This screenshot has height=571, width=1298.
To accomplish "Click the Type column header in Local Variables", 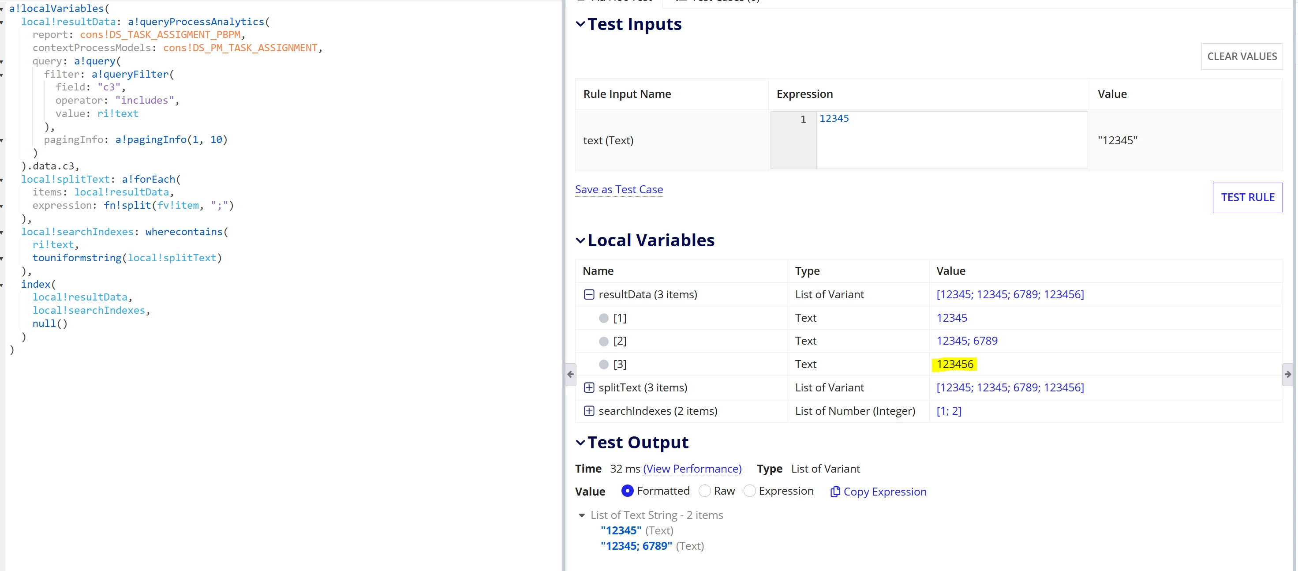I will click(807, 271).
